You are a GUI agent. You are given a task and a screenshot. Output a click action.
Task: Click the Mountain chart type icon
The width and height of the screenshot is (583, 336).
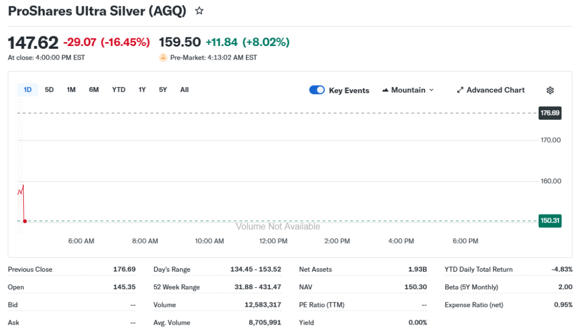[x=385, y=90]
